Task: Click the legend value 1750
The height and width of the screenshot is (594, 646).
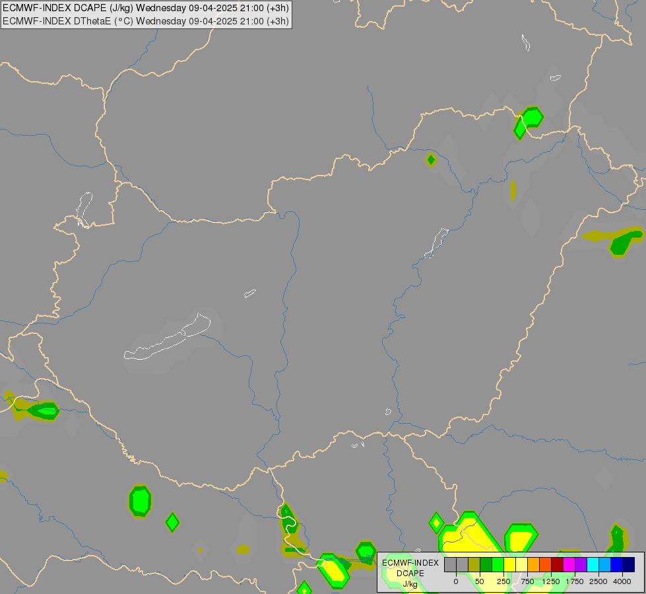Action: click(x=575, y=581)
